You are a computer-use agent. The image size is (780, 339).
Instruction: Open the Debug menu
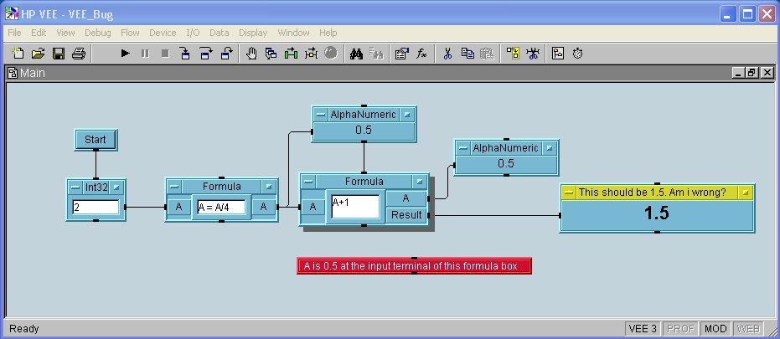click(x=97, y=33)
